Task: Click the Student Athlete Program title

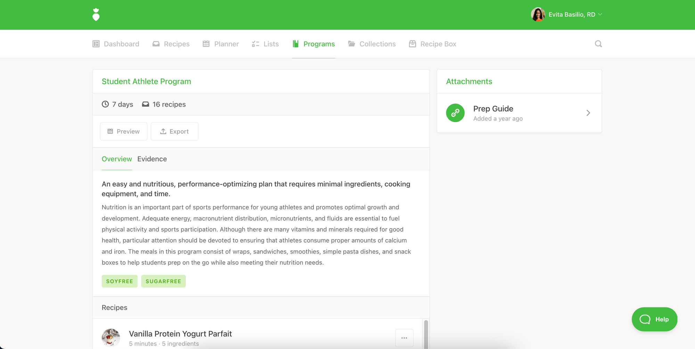Action: coord(146,82)
